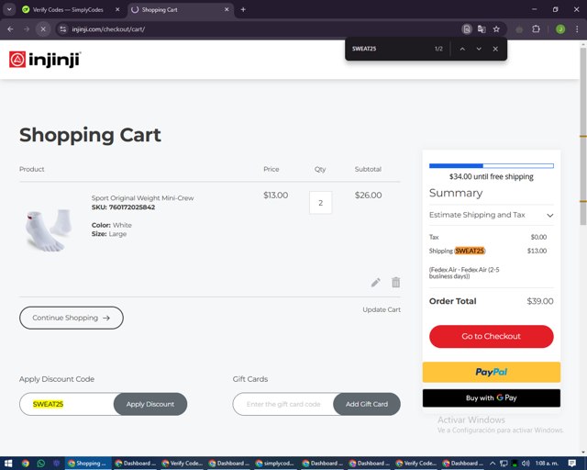This screenshot has height=470, width=587.
Task: Bookmark this page with star icon
Action: pos(496,28)
